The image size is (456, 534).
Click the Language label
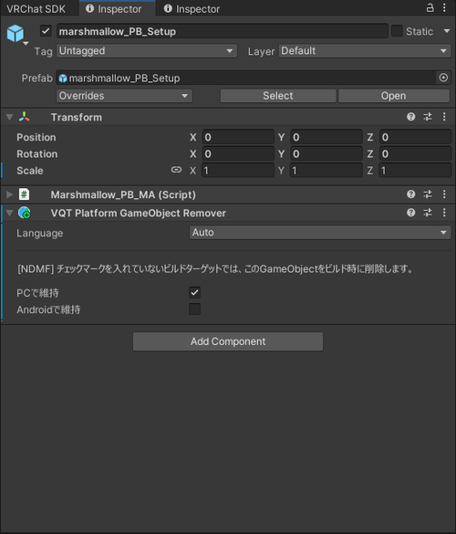(40, 233)
